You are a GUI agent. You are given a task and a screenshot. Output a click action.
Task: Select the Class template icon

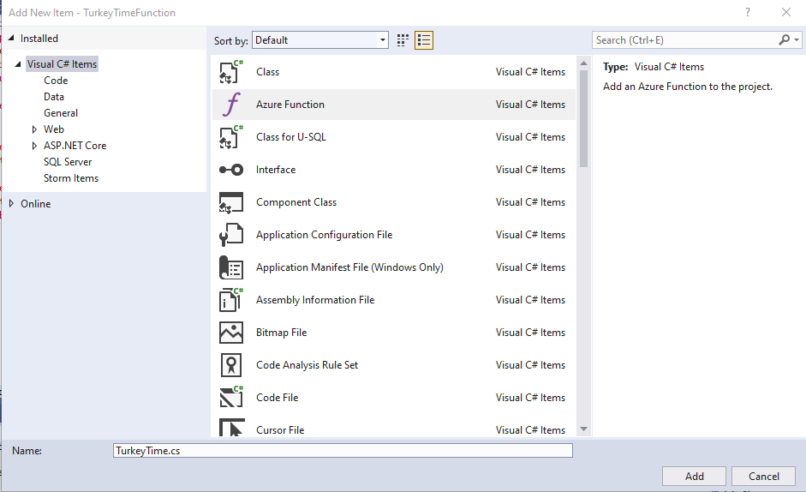[230, 71]
